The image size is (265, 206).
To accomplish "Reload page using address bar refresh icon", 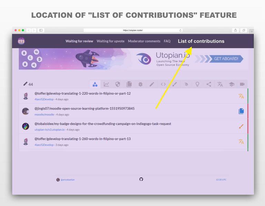I will pos(180,30).
